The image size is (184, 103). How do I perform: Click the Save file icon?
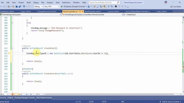tap(17, 7)
